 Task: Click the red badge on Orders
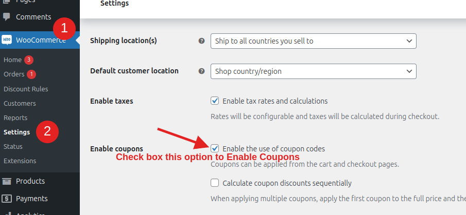click(31, 74)
